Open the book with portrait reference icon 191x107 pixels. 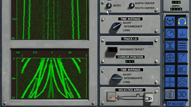pyautogui.click(x=182, y=70)
